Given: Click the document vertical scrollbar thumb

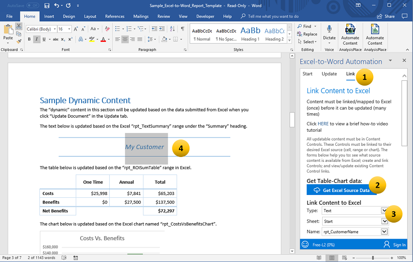Looking at the screenshot, I should [x=292, y=120].
